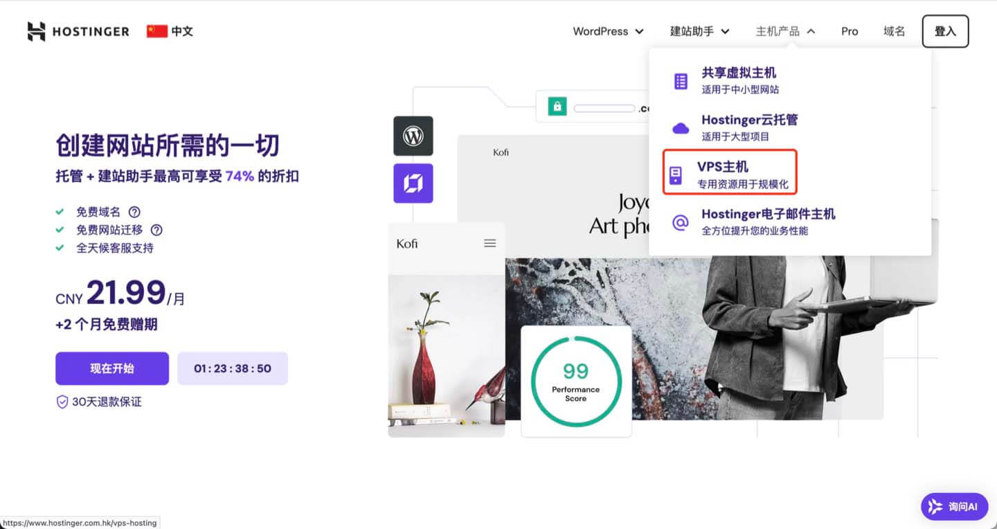Click the WordPress logo tile
This screenshot has height=529, width=997.
click(x=413, y=136)
